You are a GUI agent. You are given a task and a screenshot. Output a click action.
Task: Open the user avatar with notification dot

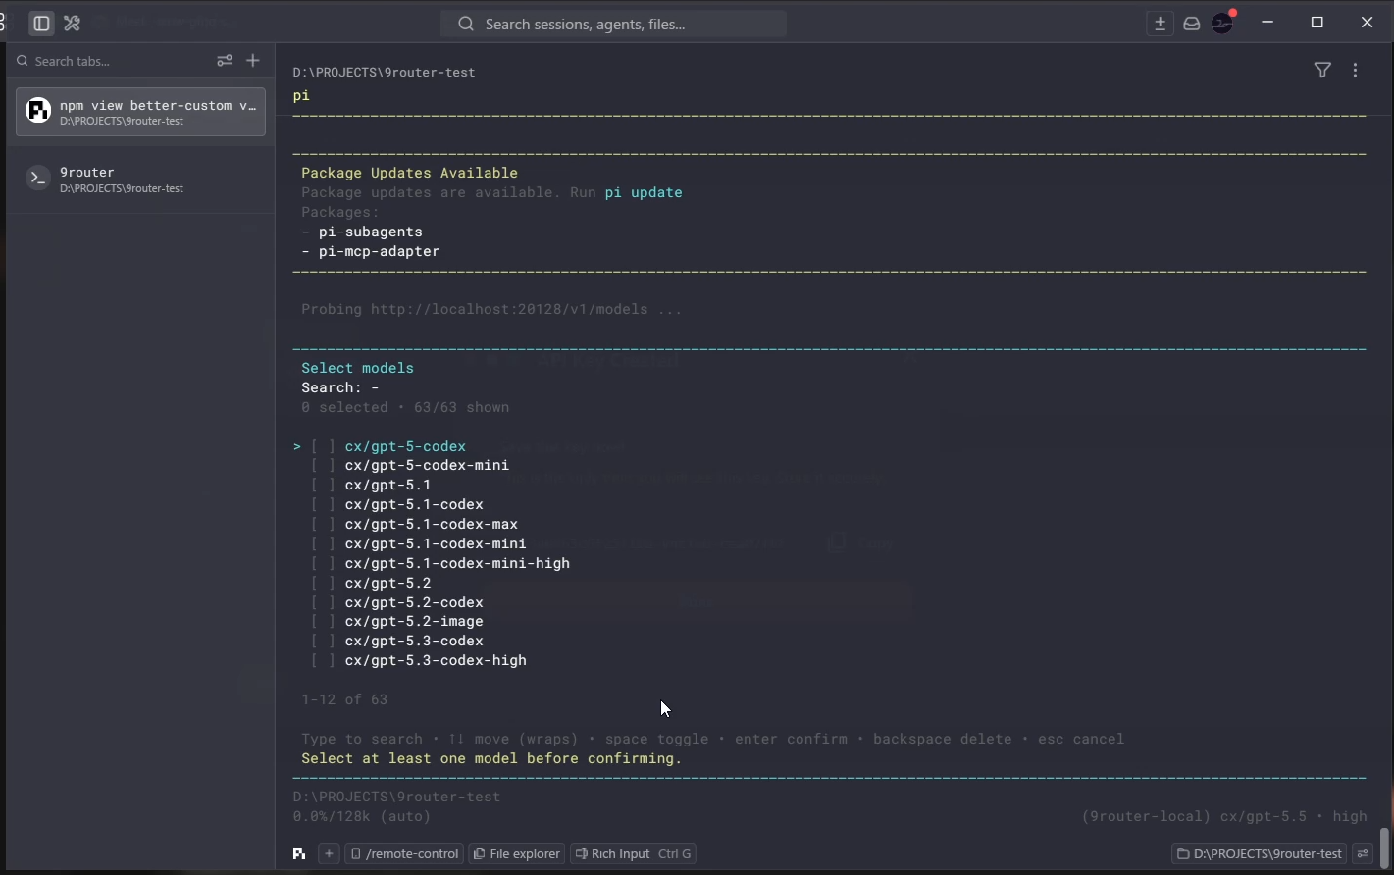click(x=1223, y=23)
